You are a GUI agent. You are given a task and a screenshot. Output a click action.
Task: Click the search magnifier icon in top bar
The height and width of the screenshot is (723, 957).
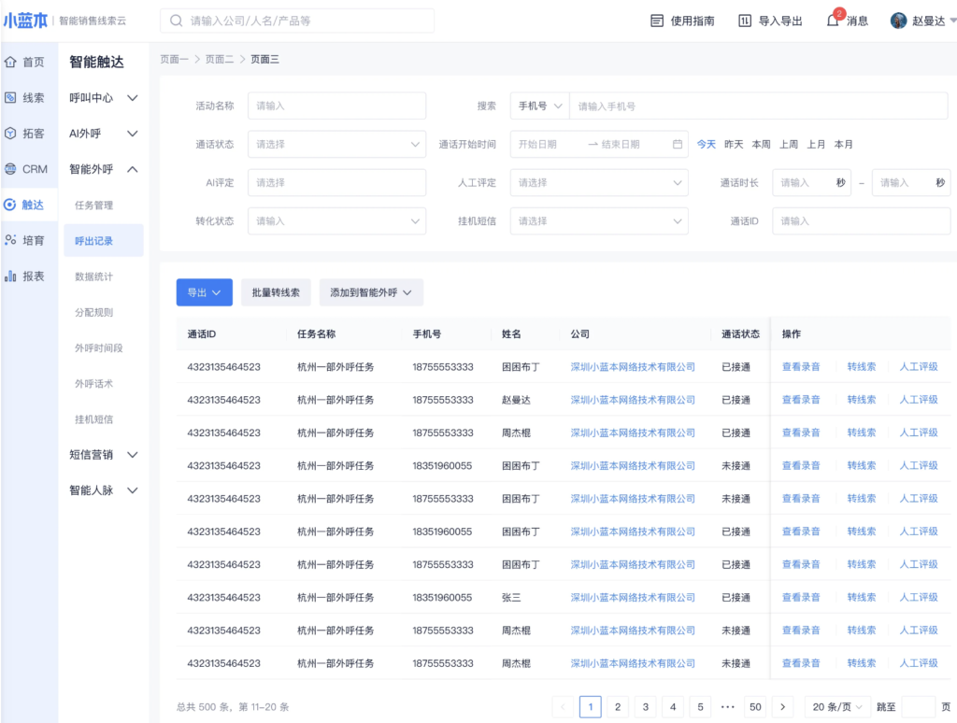tap(177, 21)
